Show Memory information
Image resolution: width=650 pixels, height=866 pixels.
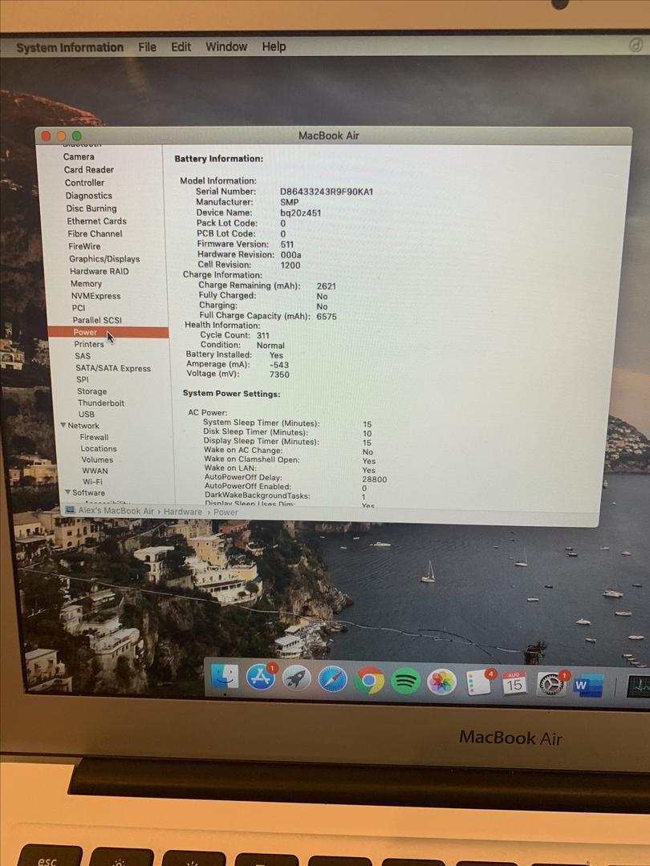tap(86, 283)
